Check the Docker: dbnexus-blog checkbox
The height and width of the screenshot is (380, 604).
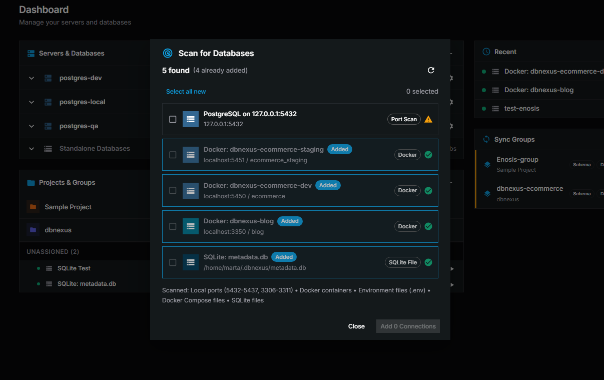coord(173,226)
